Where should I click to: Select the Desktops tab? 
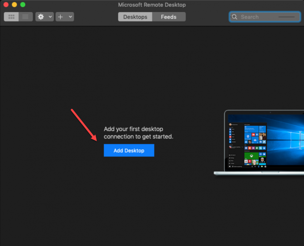click(x=135, y=17)
